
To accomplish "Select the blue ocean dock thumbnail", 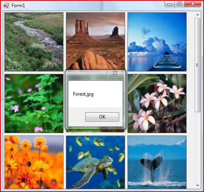I will coord(157,42).
